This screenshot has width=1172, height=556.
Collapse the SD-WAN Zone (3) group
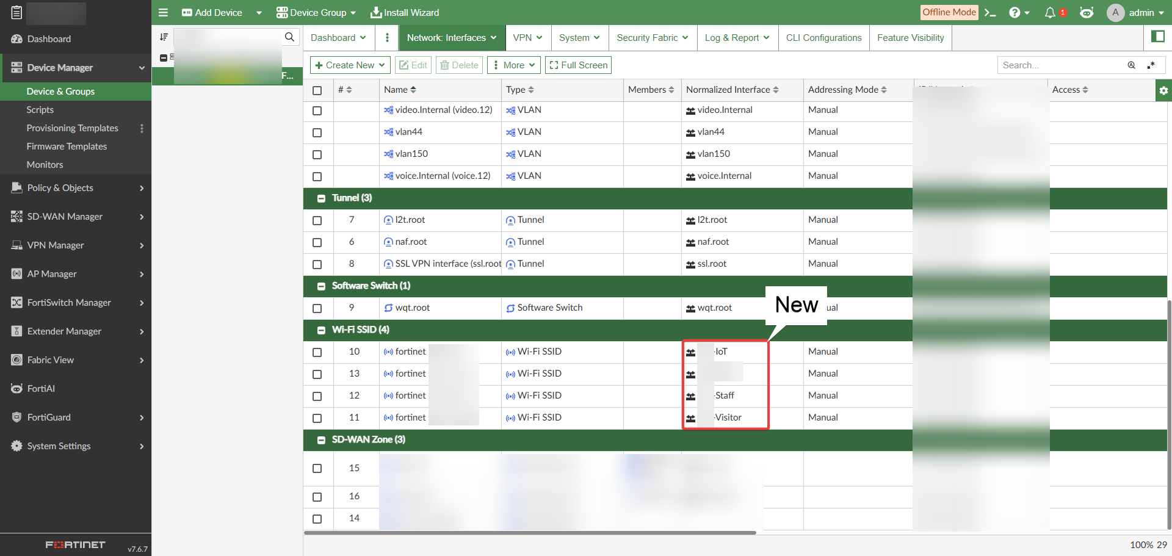click(321, 440)
